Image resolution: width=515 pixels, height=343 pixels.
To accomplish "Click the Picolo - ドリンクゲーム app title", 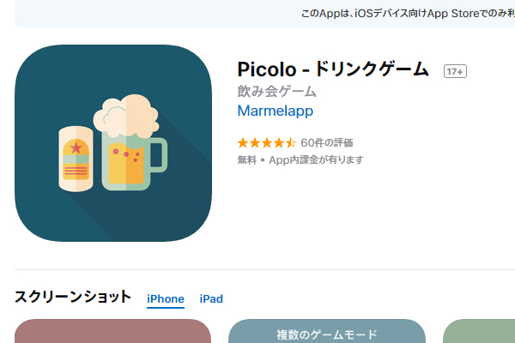I will coord(333,69).
